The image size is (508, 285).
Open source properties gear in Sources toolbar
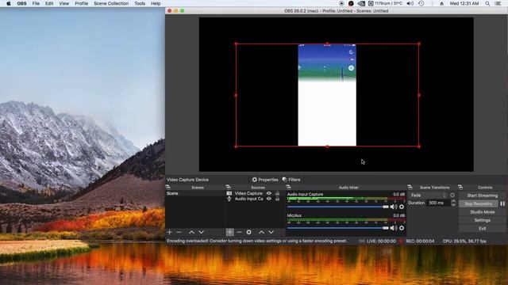(x=248, y=232)
